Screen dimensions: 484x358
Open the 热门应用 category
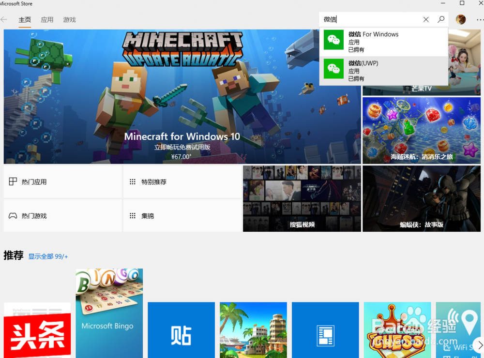pos(62,182)
